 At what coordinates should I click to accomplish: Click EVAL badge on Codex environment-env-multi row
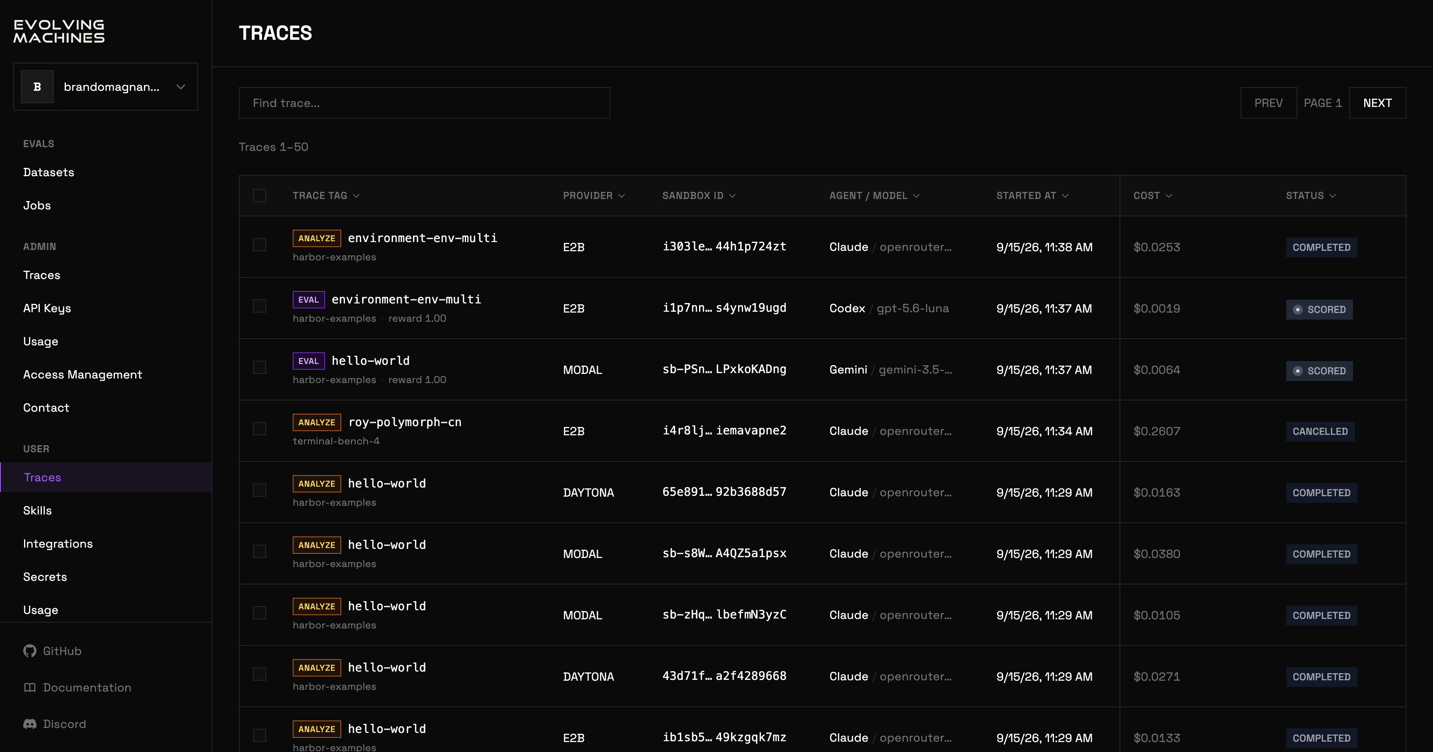[x=309, y=300]
